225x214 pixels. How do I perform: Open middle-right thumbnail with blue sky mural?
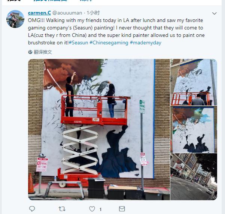[x=194, y=129]
